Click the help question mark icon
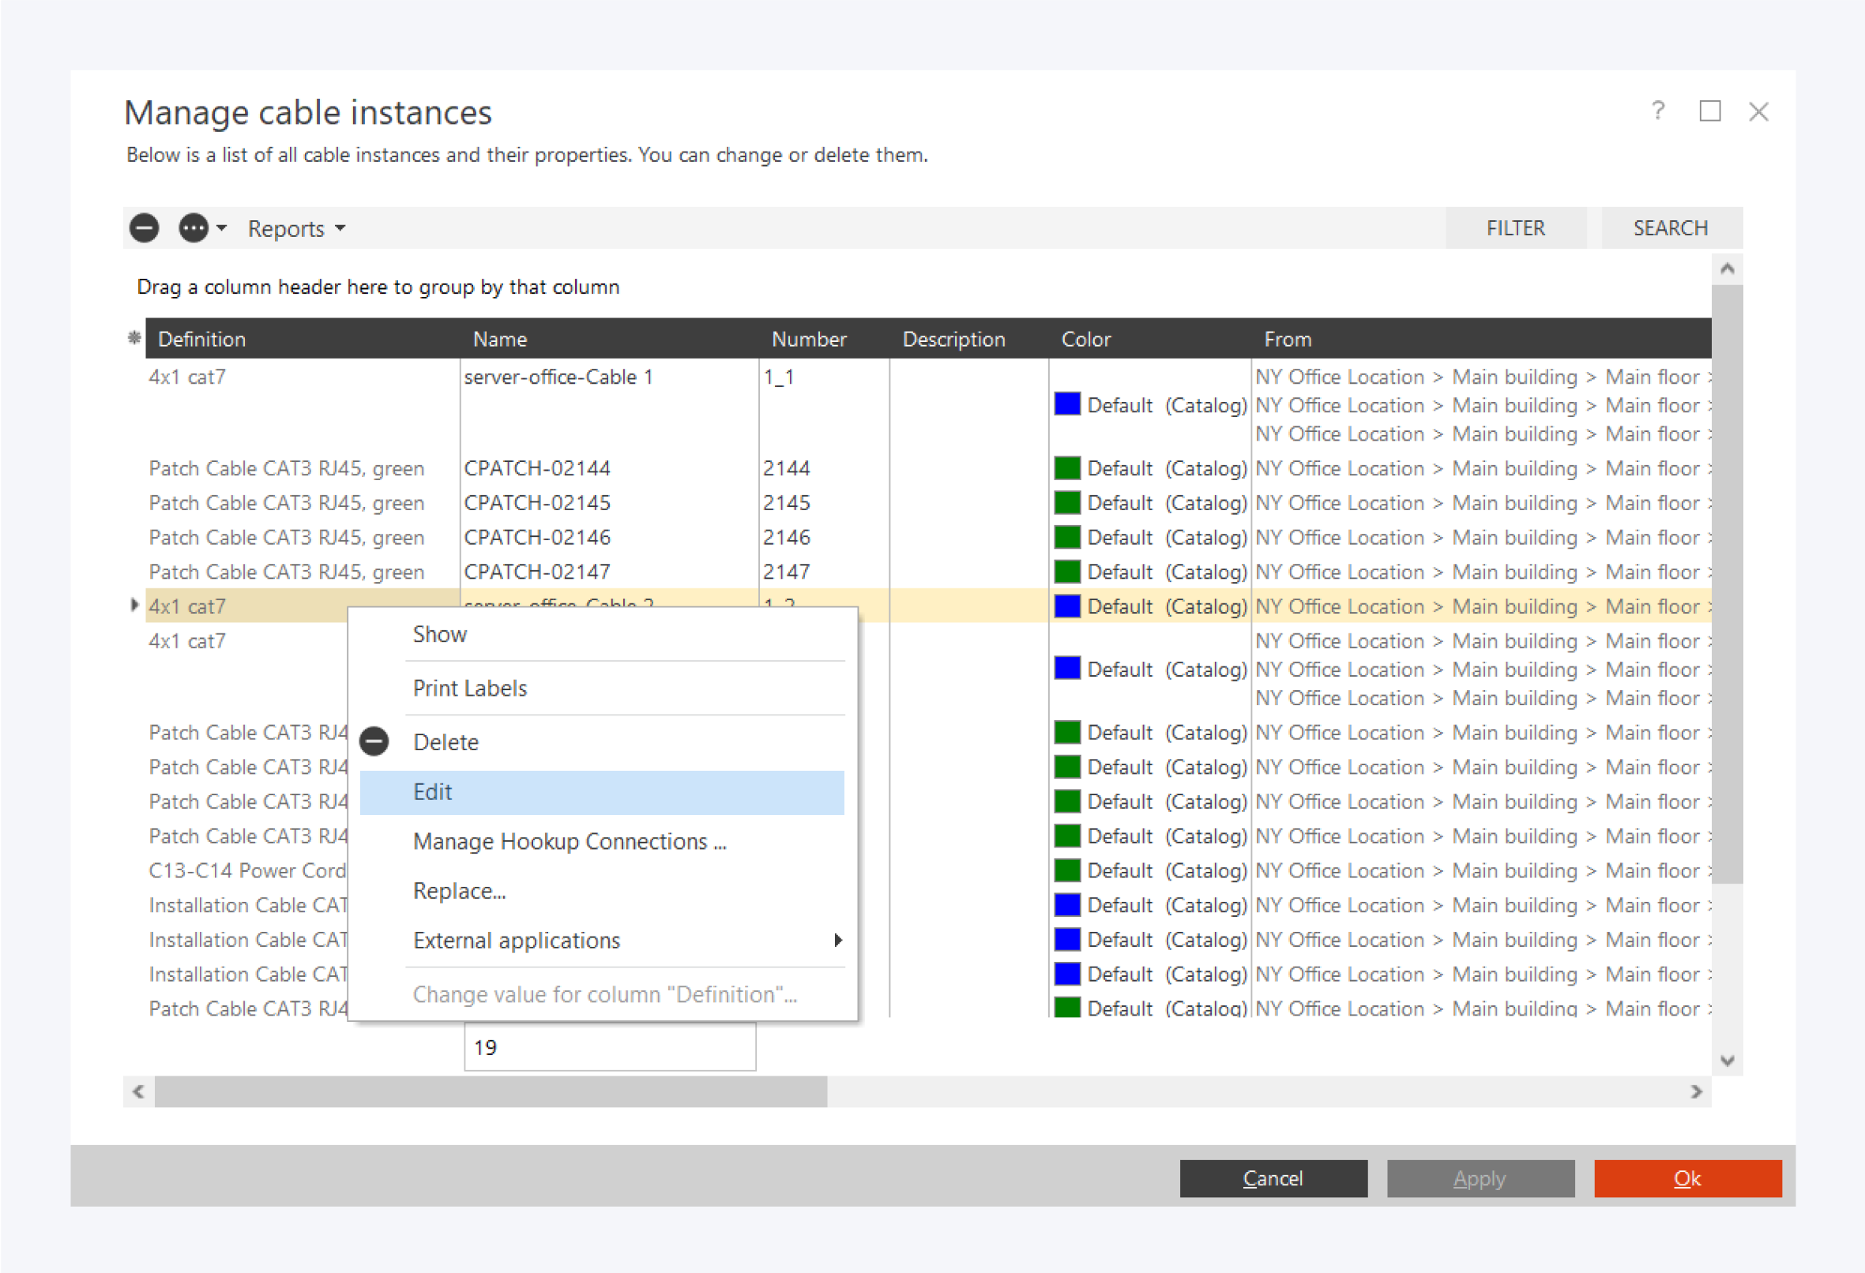The image size is (1865, 1273). [x=1658, y=111]
